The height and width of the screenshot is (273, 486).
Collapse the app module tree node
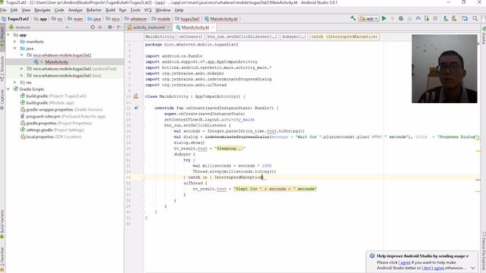coord(8,35)
